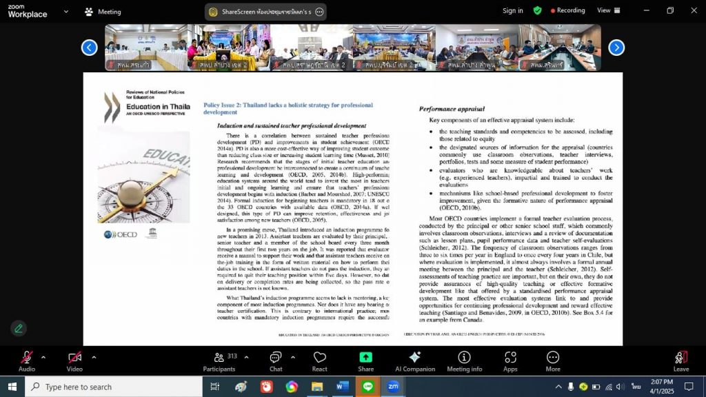Open Task View on the taskbar
This screenshot has height=397, width=706.
coord(215,387)
